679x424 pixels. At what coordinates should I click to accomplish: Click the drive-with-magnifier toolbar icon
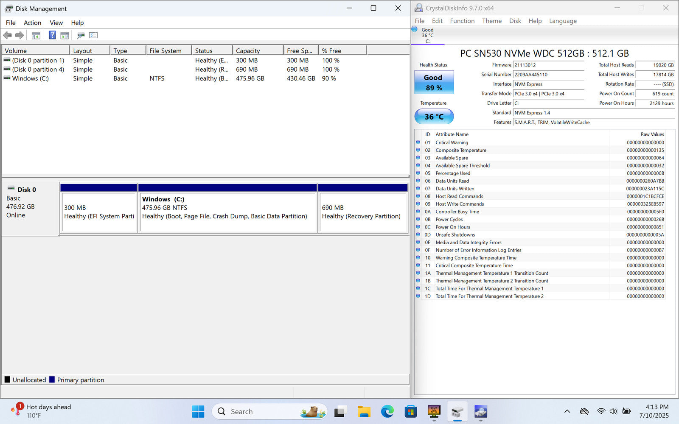(x=81, y=35)
